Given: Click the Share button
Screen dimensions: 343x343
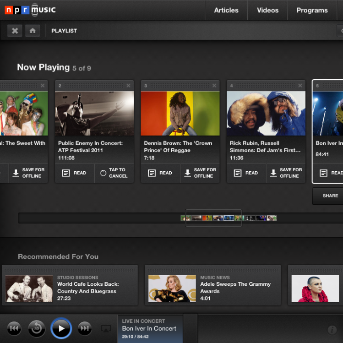Looking at the screenshot, I should tap(328, 196).
